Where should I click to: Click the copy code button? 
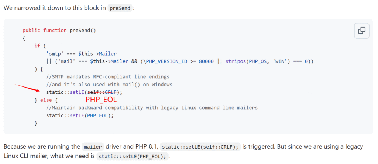361,31
